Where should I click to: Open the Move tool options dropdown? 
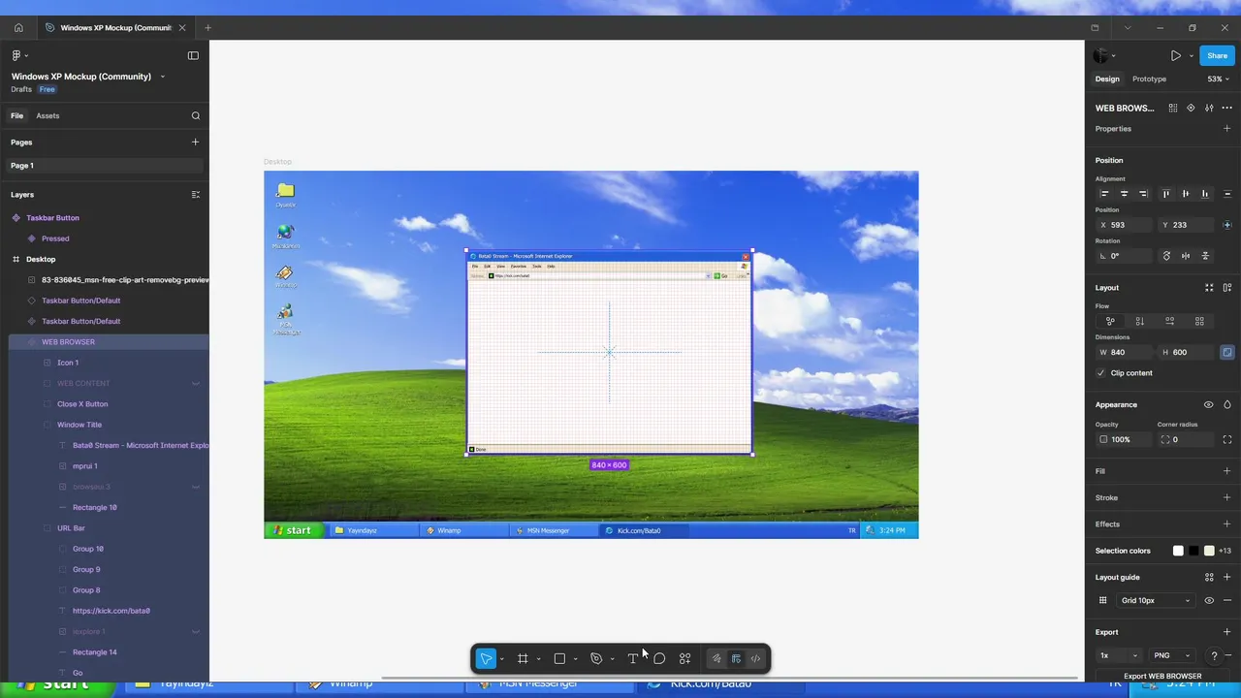pos(502,659)
